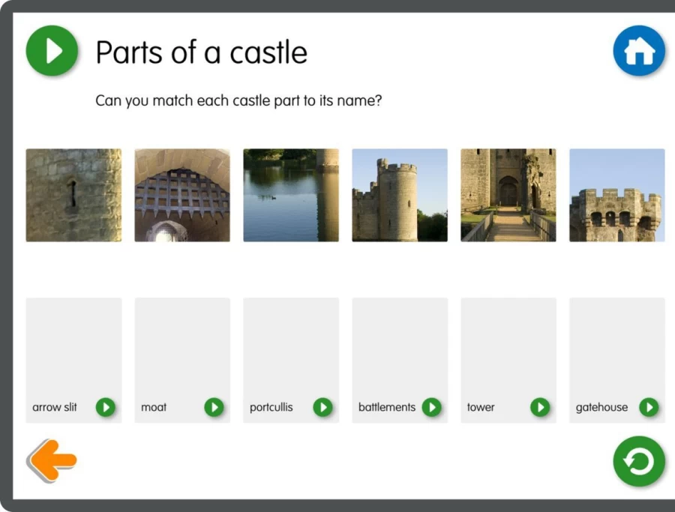The image size is (675, 512).
Task: Play audio for tower label
Action: [540, 407]
